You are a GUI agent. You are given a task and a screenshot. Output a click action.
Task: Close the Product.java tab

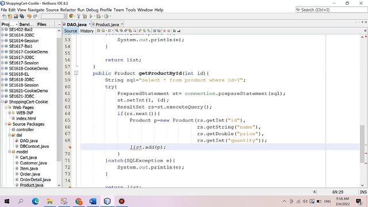tap(122, 24)
